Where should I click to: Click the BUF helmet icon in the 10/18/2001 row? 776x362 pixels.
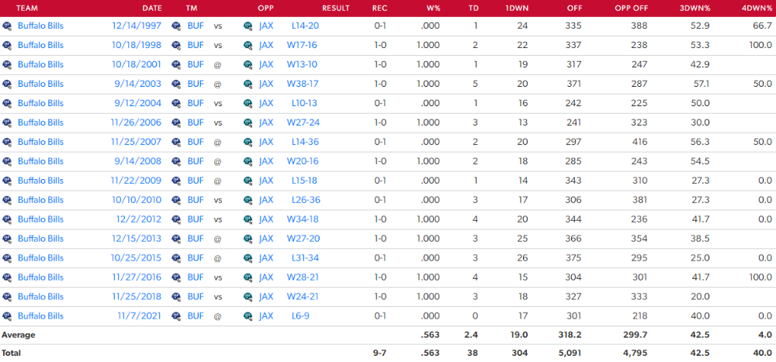[x=176, y=64]
